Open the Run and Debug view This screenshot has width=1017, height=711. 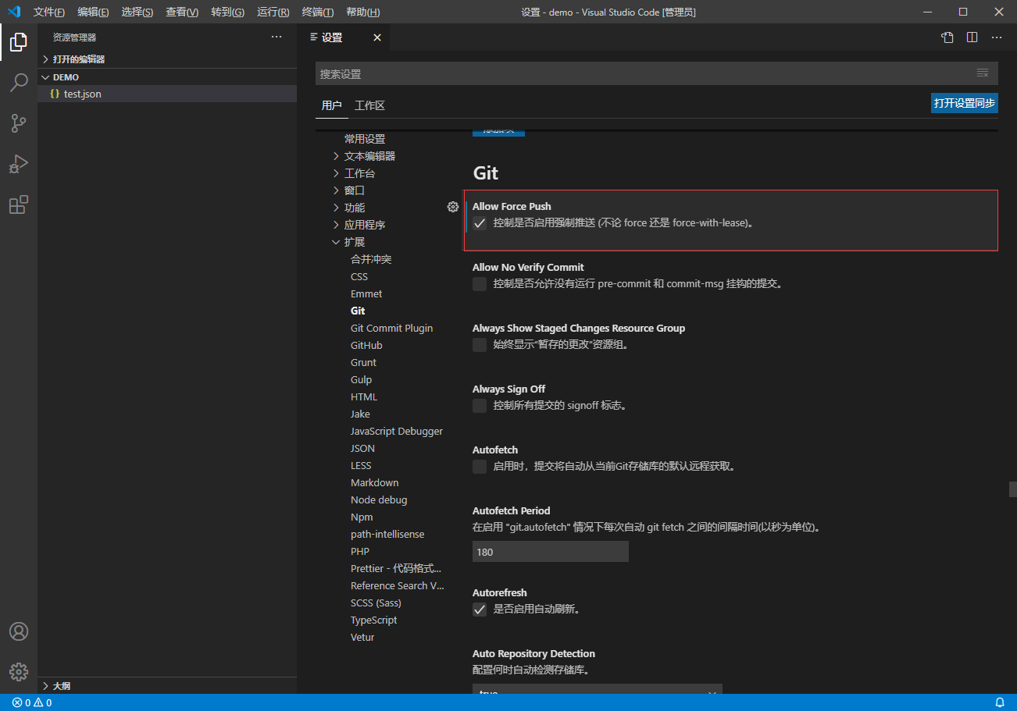(x=18, y=164)
